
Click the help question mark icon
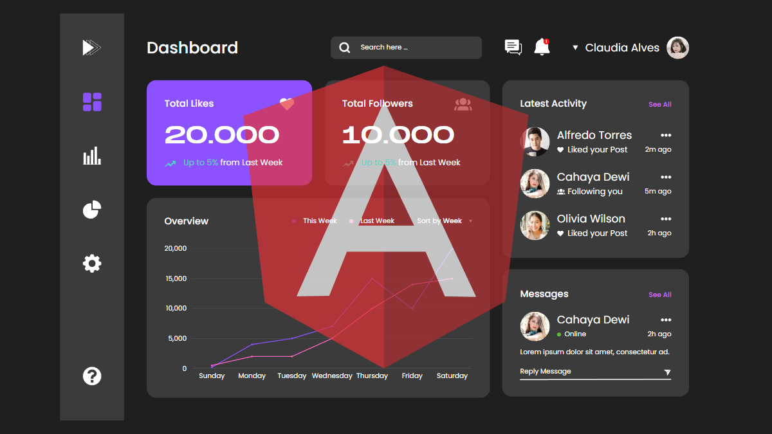92,376
